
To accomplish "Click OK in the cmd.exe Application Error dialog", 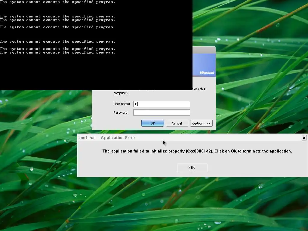I will 192,168.
